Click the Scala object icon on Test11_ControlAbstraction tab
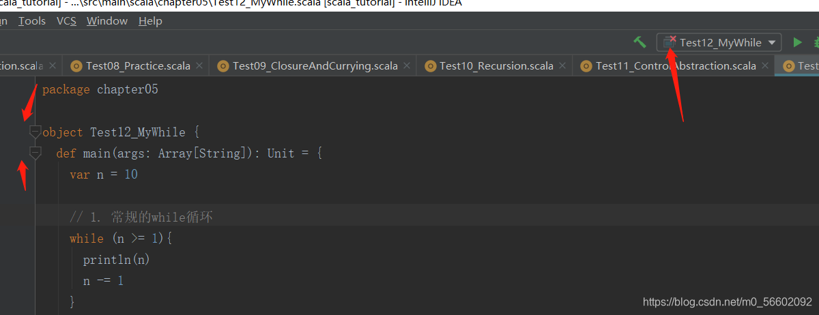Screen dimensions: 819x315 point(586,66)
